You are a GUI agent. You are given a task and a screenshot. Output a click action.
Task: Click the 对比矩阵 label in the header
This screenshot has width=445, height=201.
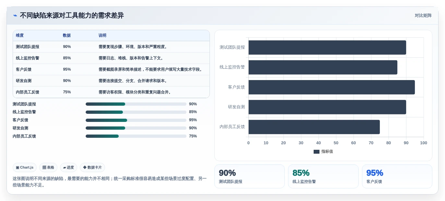point(423,16)
